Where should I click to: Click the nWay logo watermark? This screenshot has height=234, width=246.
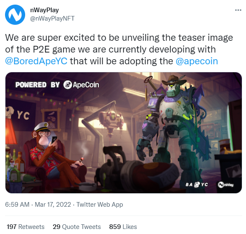tap(225, 185)
